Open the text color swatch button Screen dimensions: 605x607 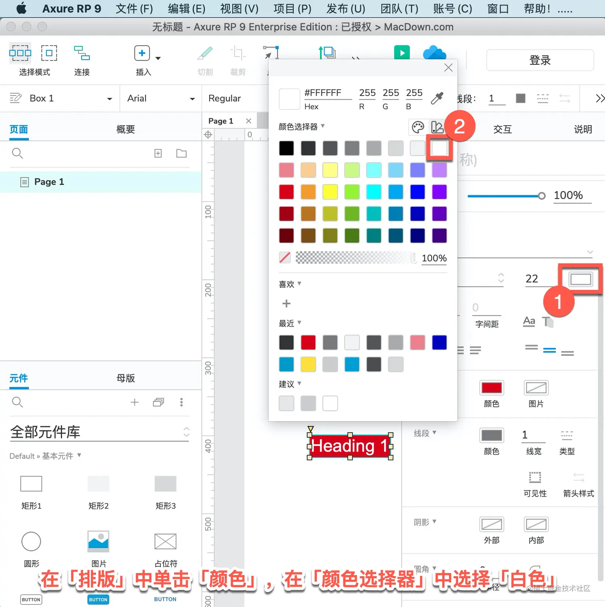(581, 279)
